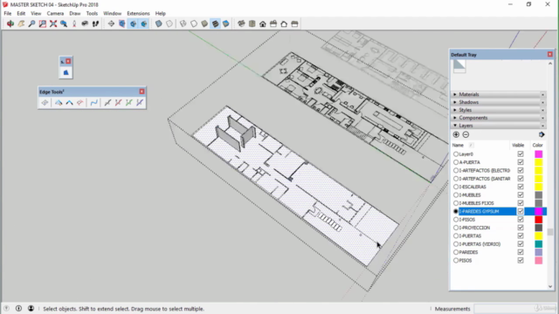Open the Camera menu
559x314 pixels.
[55, 14]
